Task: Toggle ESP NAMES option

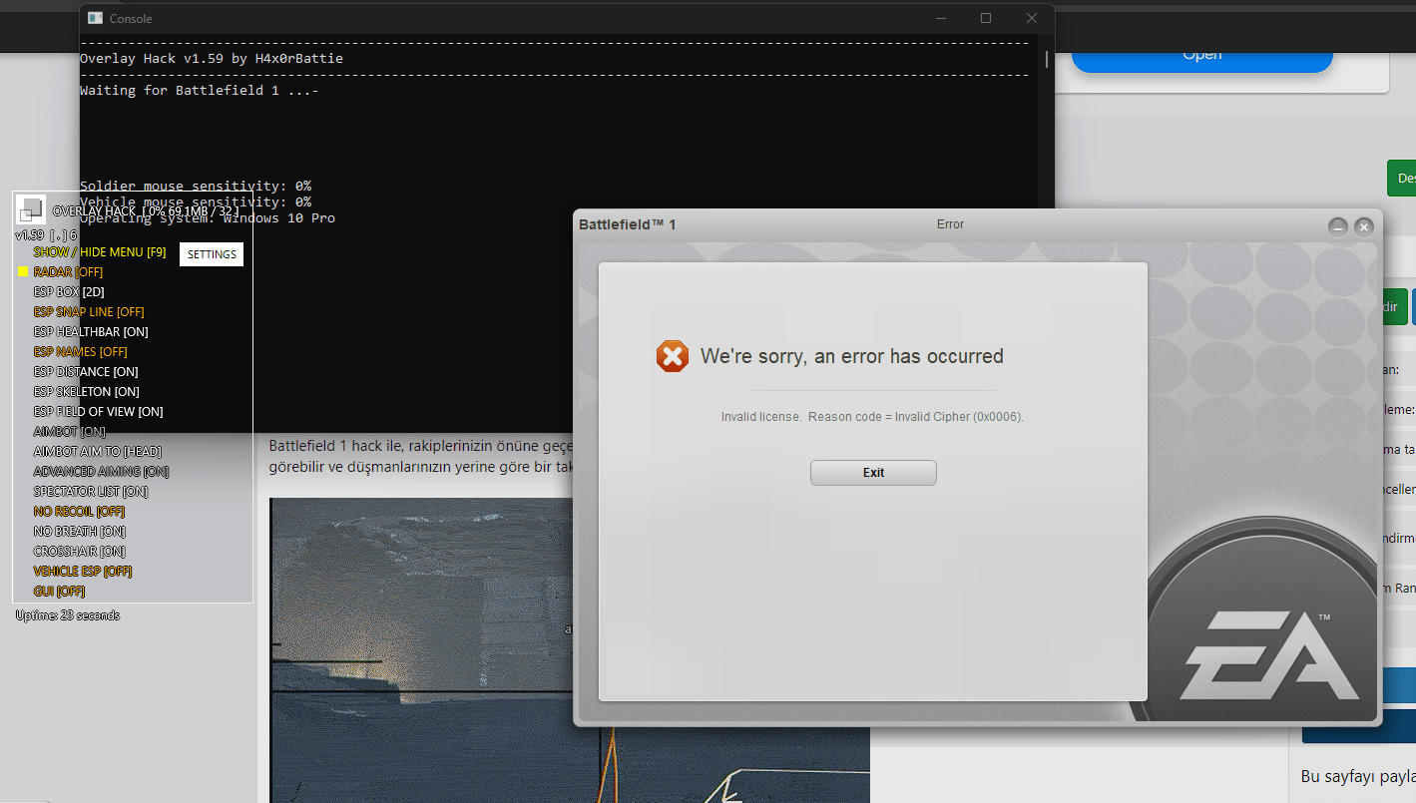Action: coord(81,351)
